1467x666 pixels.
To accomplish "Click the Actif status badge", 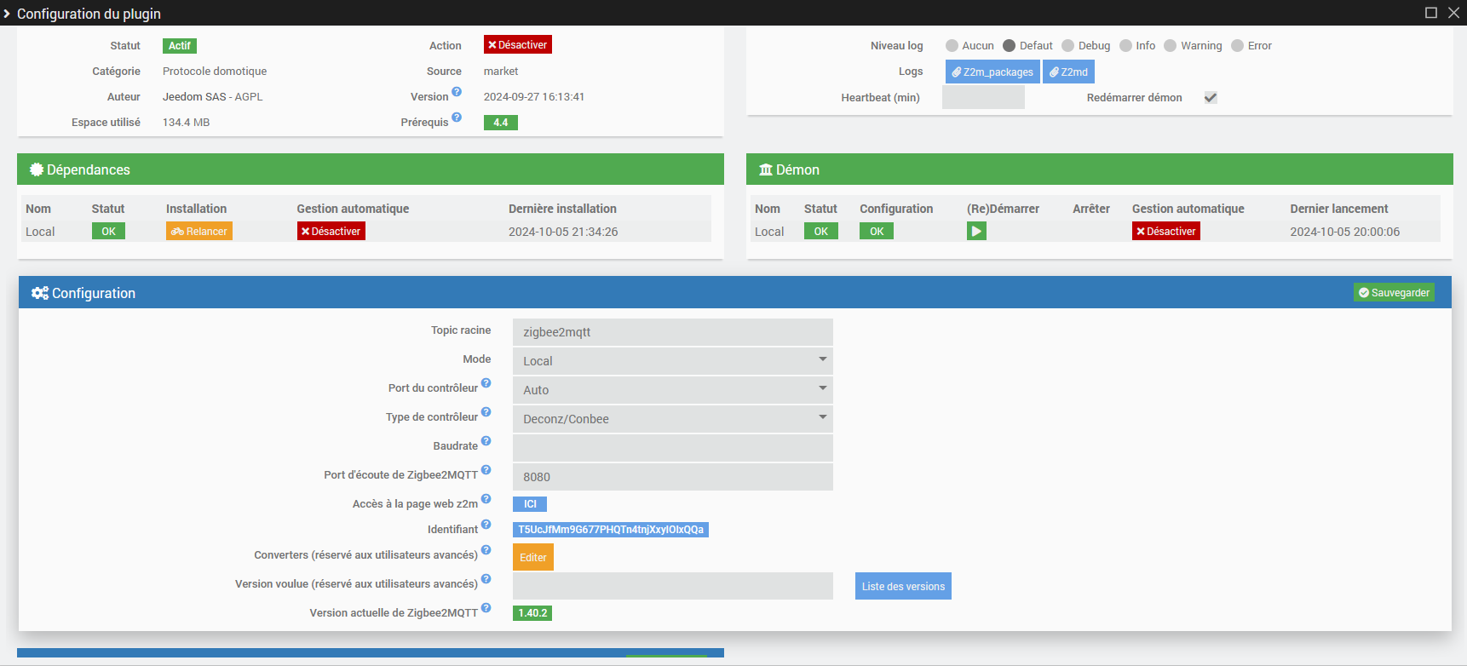I will click(x=180, y=46).
